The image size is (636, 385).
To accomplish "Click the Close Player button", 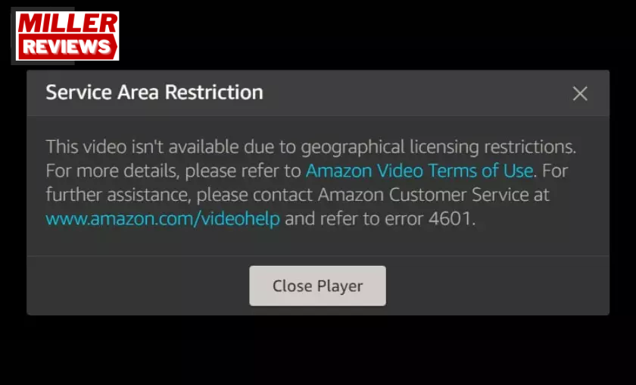I will [x=317, y=286].
